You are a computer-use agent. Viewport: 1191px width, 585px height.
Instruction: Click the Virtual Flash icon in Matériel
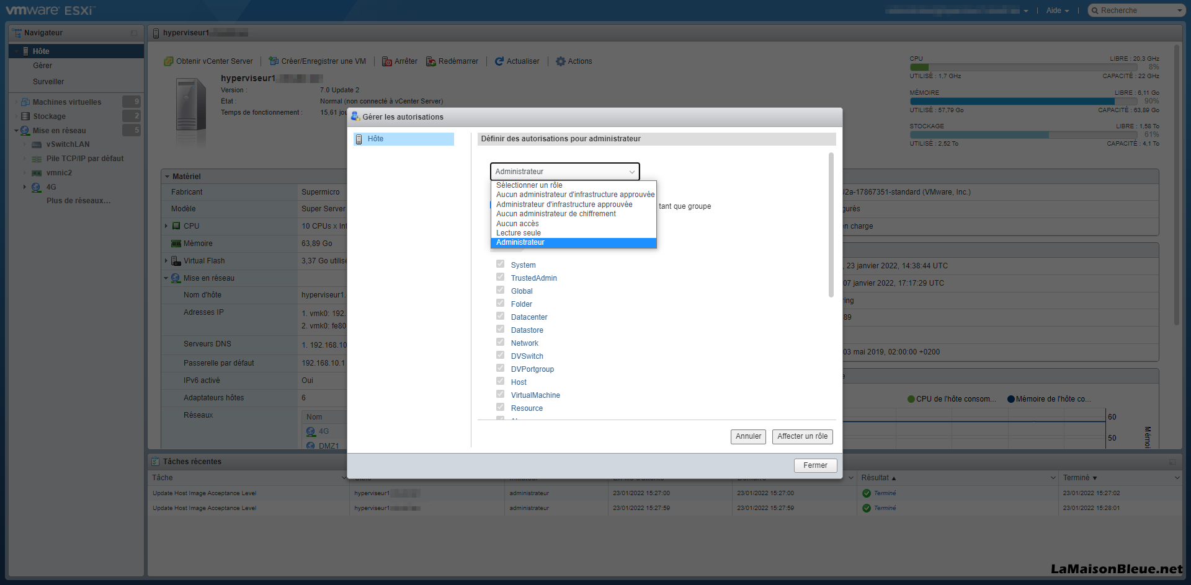point(176,261)
